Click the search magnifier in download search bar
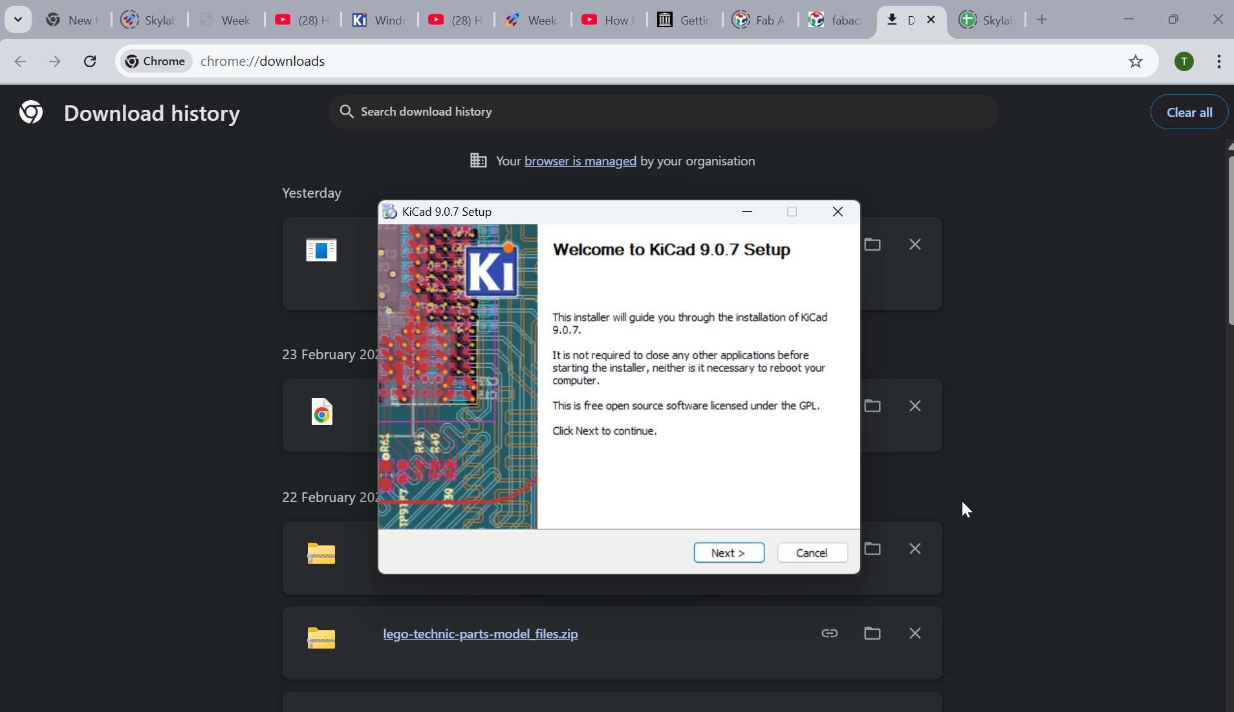This screenshot has width=1234, height=712. [347, 111]
